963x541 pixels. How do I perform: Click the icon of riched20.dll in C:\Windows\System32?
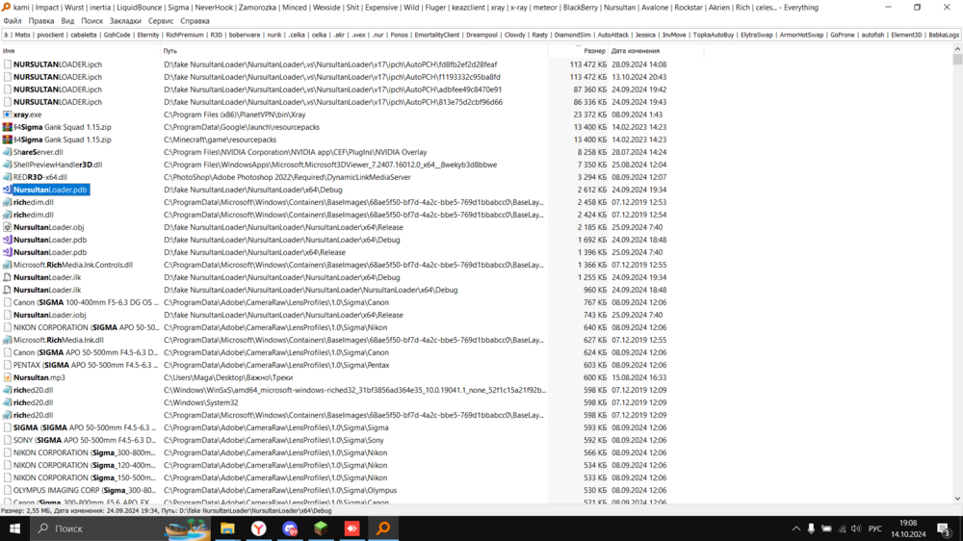8,402
